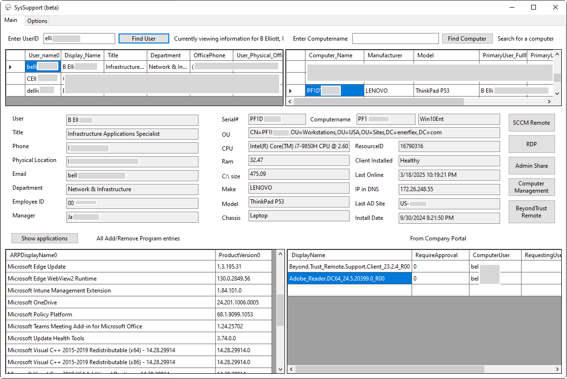Switch to the Options tab

pyautogui.click(x=37, y=21)
